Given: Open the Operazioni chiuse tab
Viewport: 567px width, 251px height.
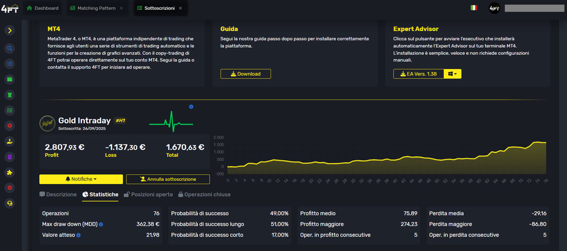Looking at the screenshot, I should tap(204, 195).
